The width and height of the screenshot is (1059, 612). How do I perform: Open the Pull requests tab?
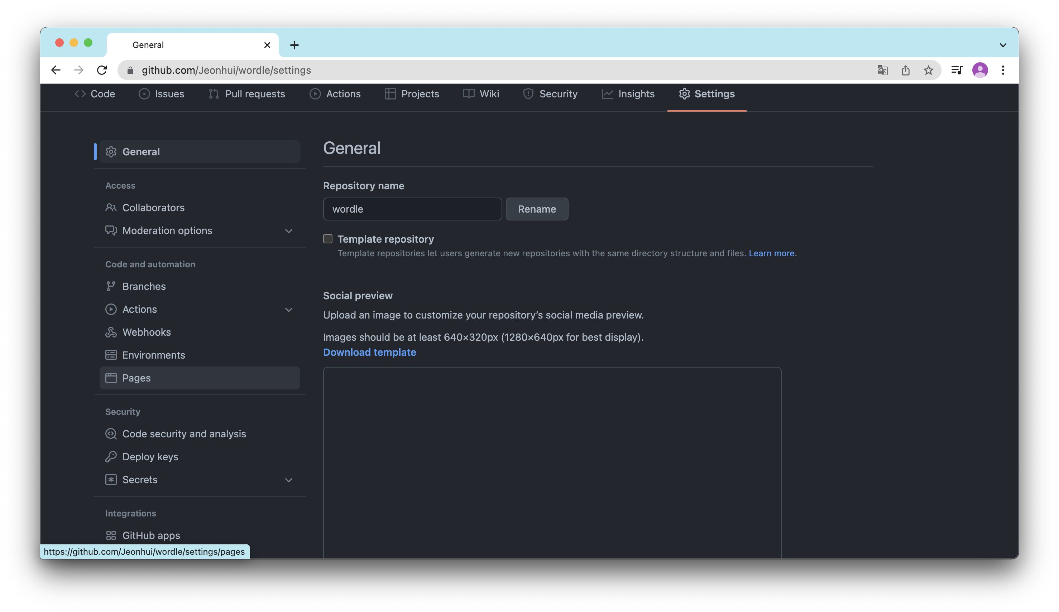click(x=247, y=94)
